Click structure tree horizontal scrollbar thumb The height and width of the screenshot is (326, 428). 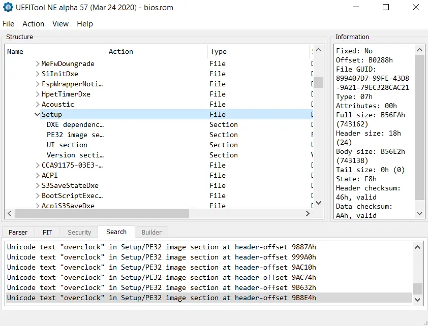point(102,213)
